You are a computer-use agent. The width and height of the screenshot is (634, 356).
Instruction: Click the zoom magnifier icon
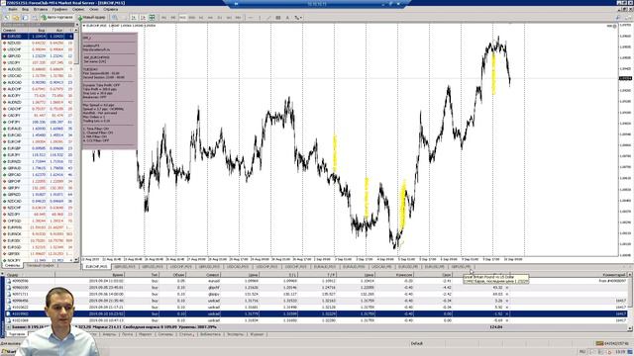pos(115,18)
